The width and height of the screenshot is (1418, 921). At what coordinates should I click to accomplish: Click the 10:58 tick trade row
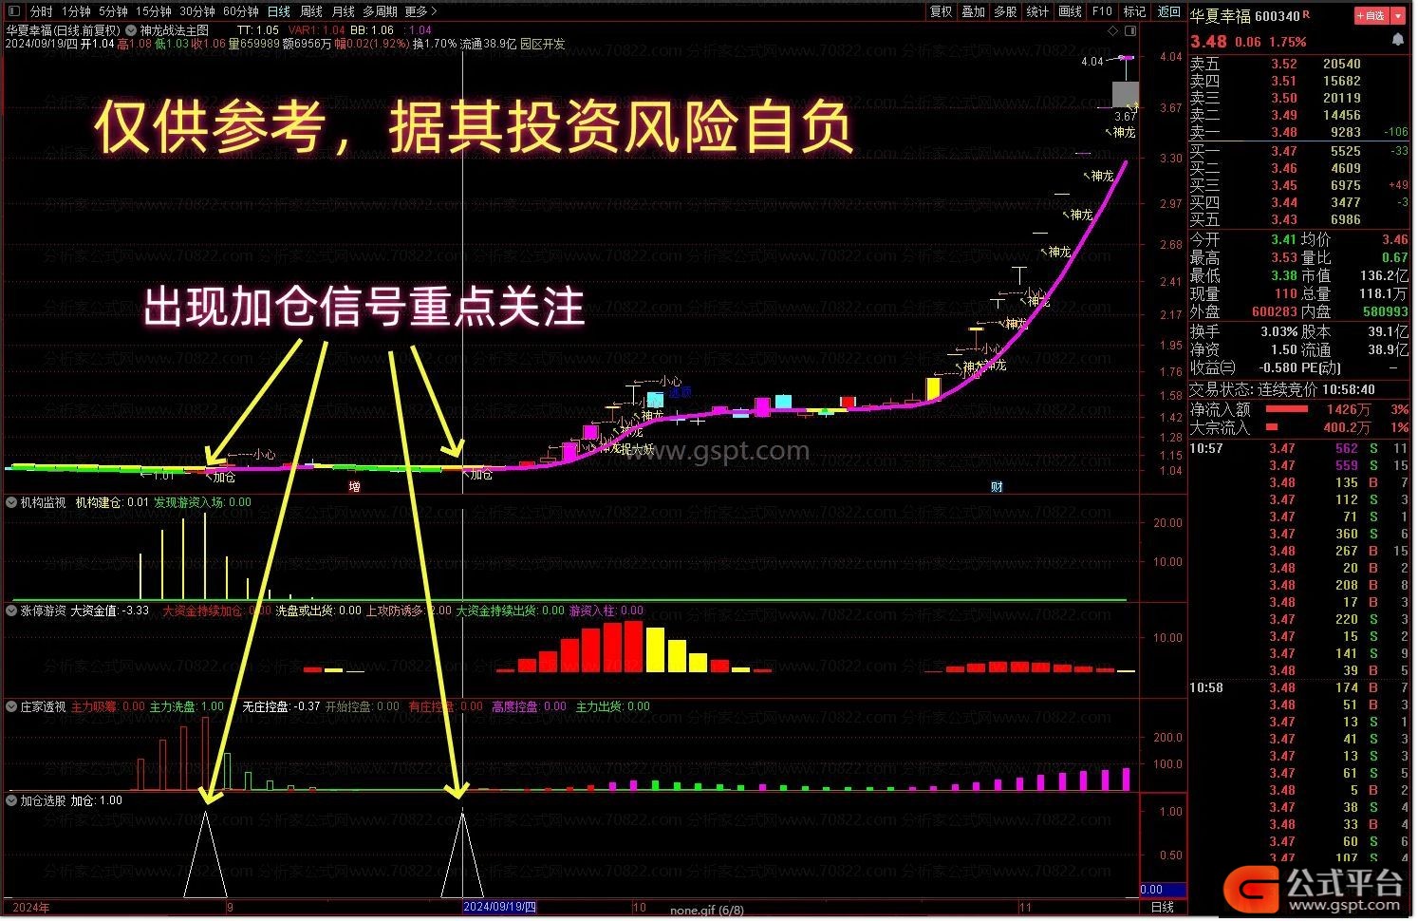coord(1299,687)
